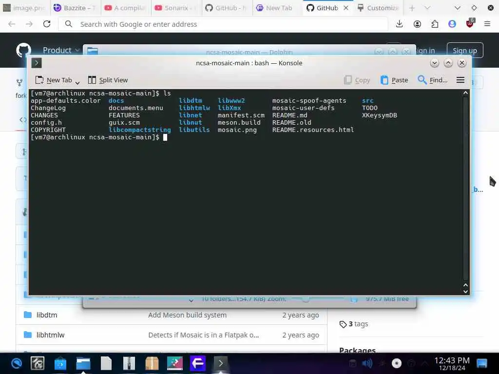Viewport: 499px width, 374px height.
Task: Expand the GitHub Product menu
Action: pos(61,50)
